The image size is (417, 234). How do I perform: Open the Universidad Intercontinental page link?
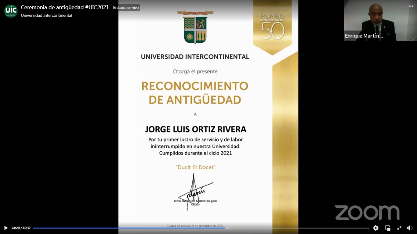[x=46, y=15]
